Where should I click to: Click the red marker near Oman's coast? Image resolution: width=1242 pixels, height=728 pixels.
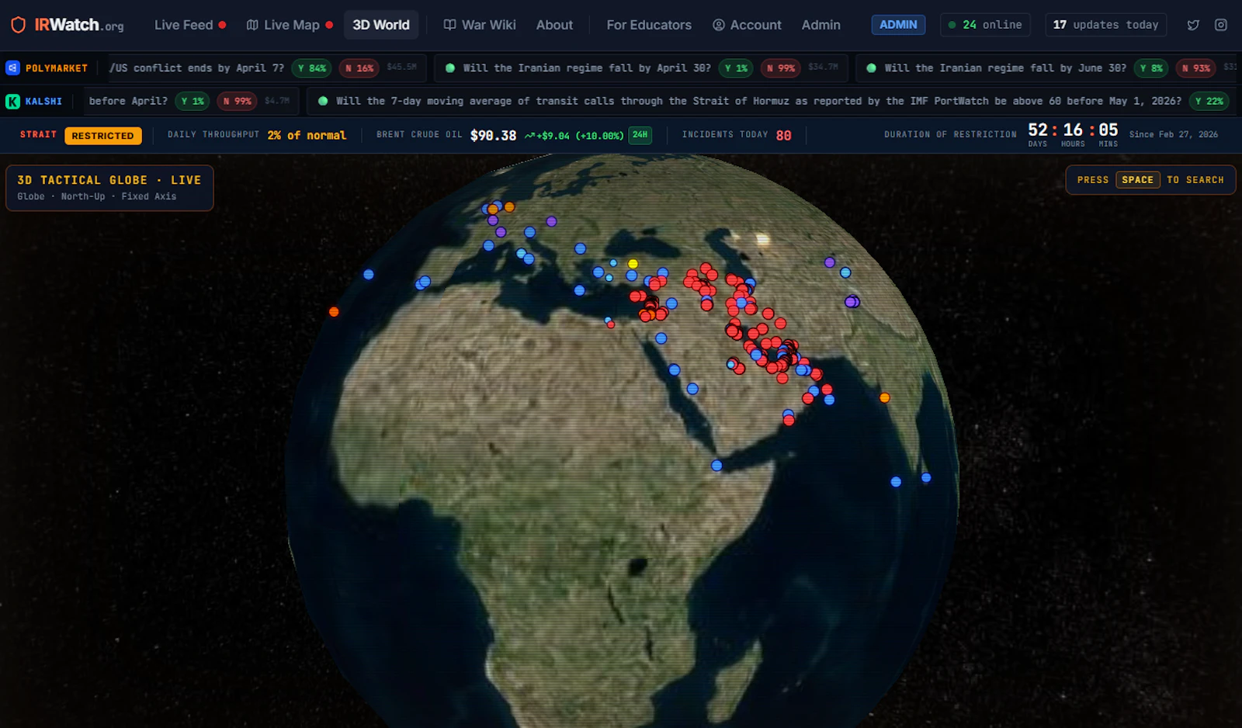click(x=789, y=421)
